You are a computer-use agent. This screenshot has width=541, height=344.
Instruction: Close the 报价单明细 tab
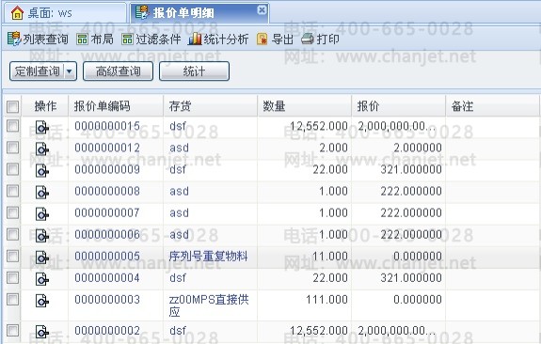262,10
